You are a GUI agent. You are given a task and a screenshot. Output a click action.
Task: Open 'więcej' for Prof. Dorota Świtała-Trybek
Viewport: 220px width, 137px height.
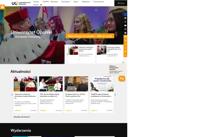(43, 110)
